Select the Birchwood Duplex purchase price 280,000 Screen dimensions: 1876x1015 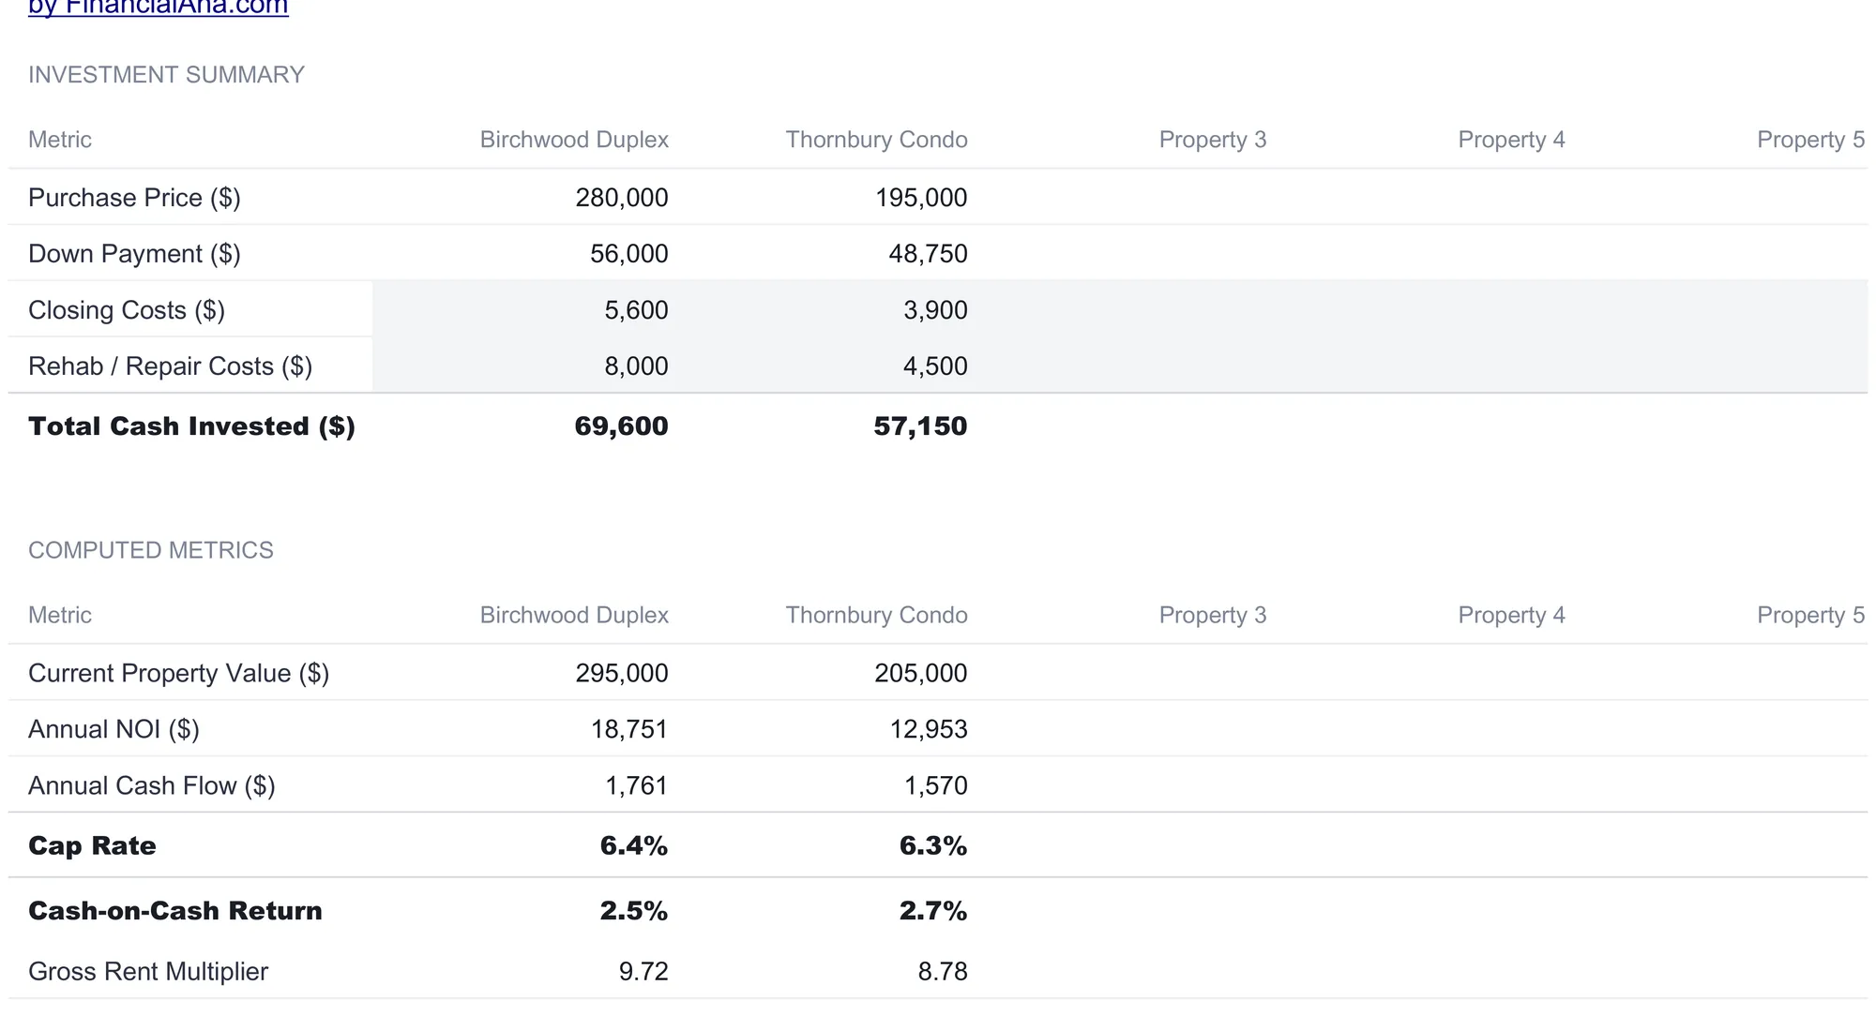[622, 198]
